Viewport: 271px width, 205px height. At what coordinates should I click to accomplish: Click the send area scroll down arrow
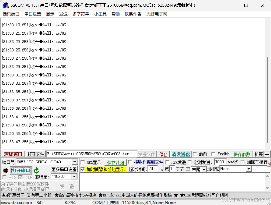point(267,188)
